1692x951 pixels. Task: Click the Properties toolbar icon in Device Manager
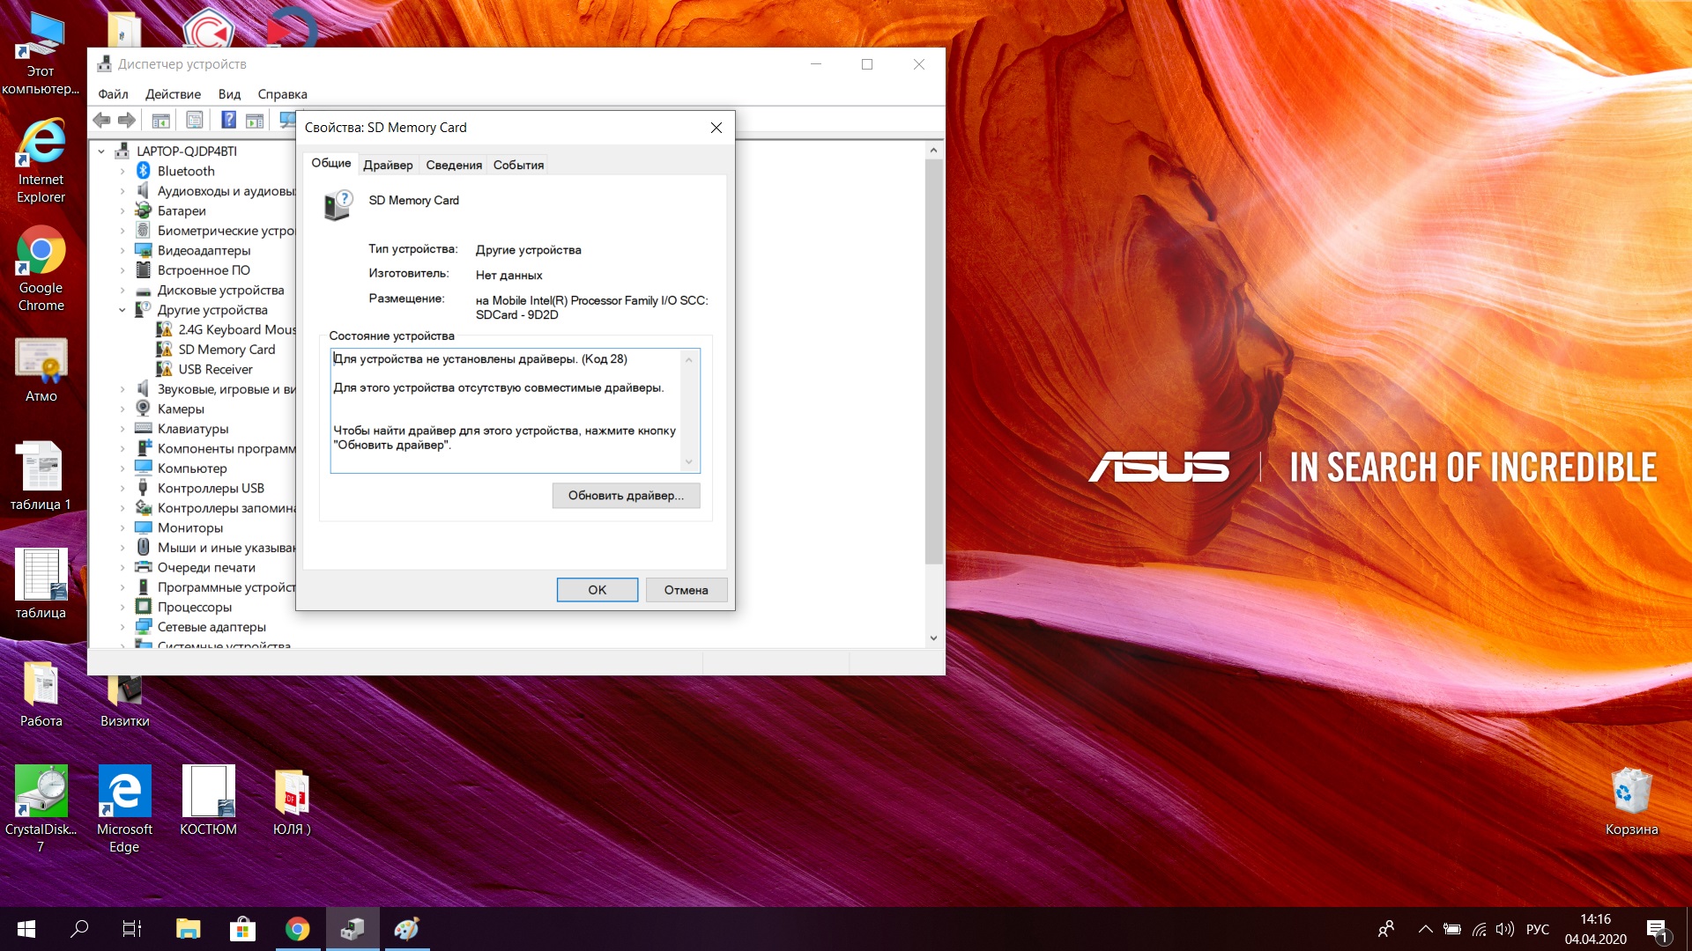point(195,120)
